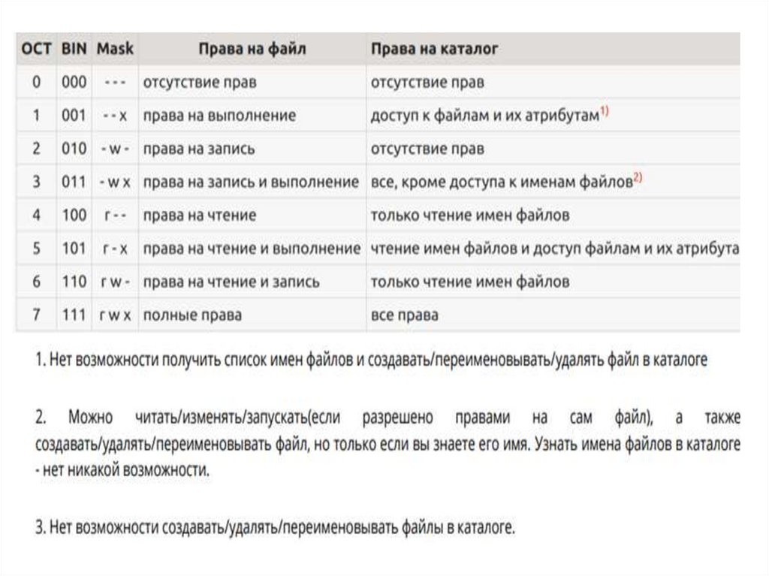Open the superscript footnote 2 link
The height and width of the screenshot is (576, 769).
(x=638, y=178)
